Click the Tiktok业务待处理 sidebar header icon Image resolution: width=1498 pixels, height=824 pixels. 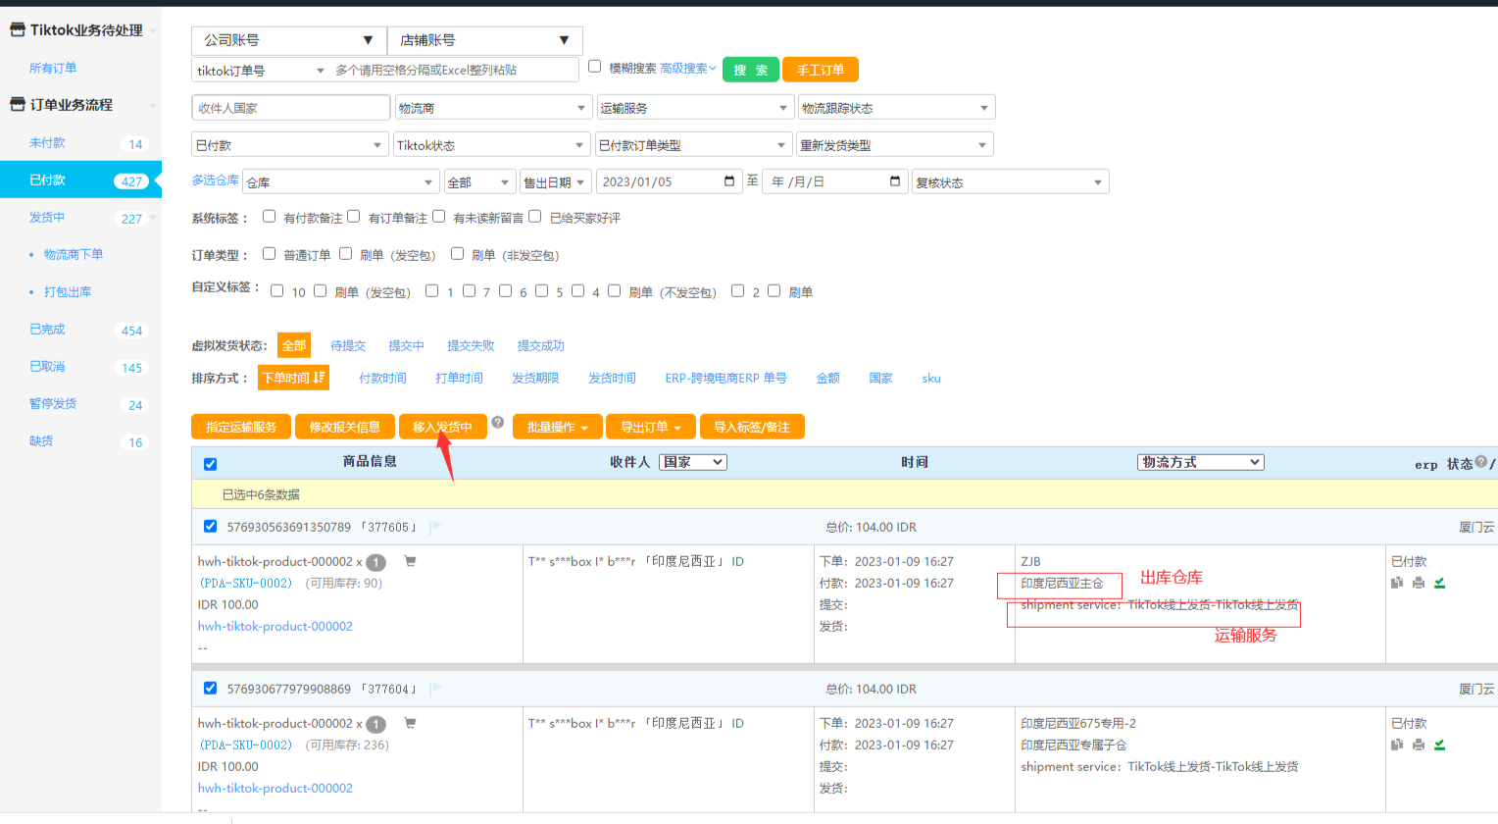(17, 29)
